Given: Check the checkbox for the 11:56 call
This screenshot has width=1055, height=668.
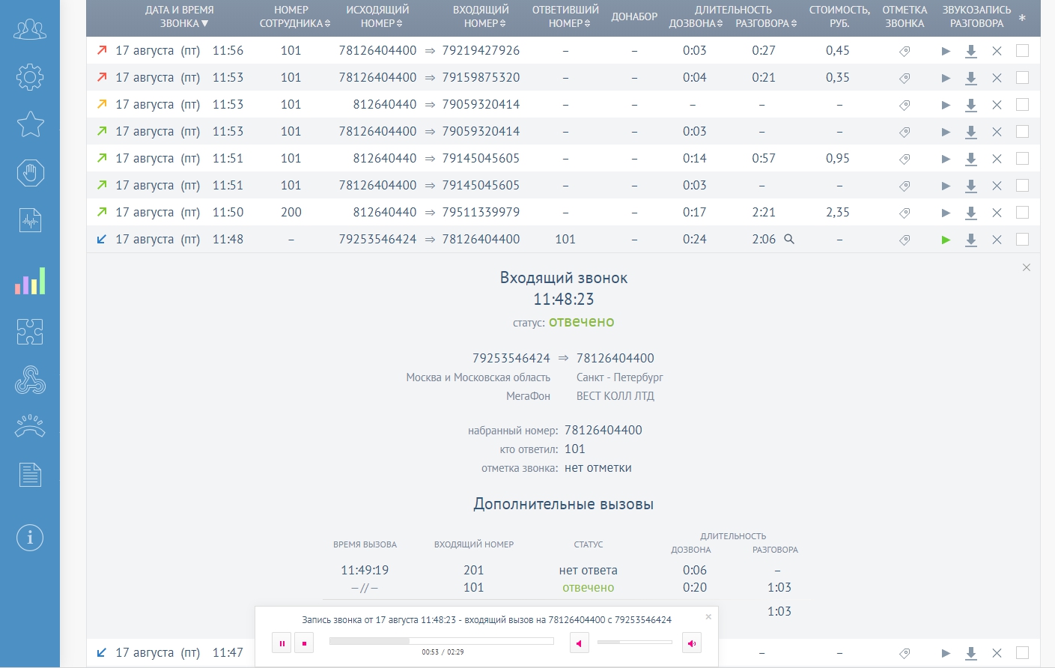Looking at the screenshot, I should pyautogui.click(x=1022, y=51).
